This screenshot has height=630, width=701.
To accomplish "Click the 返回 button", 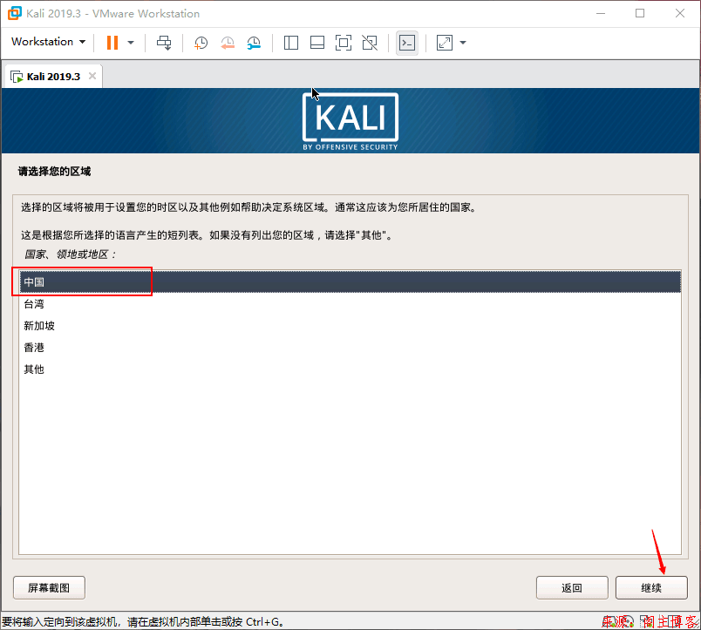I will point(572,587).
